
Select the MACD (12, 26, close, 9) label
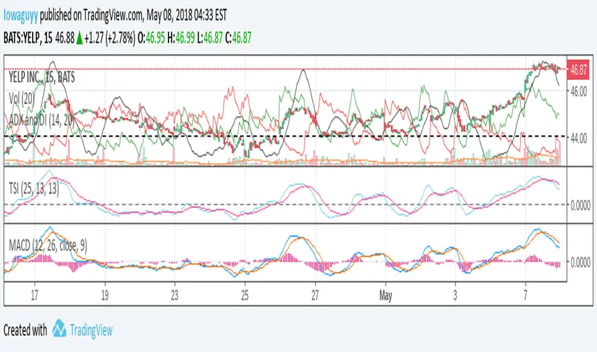click(48, 246)
